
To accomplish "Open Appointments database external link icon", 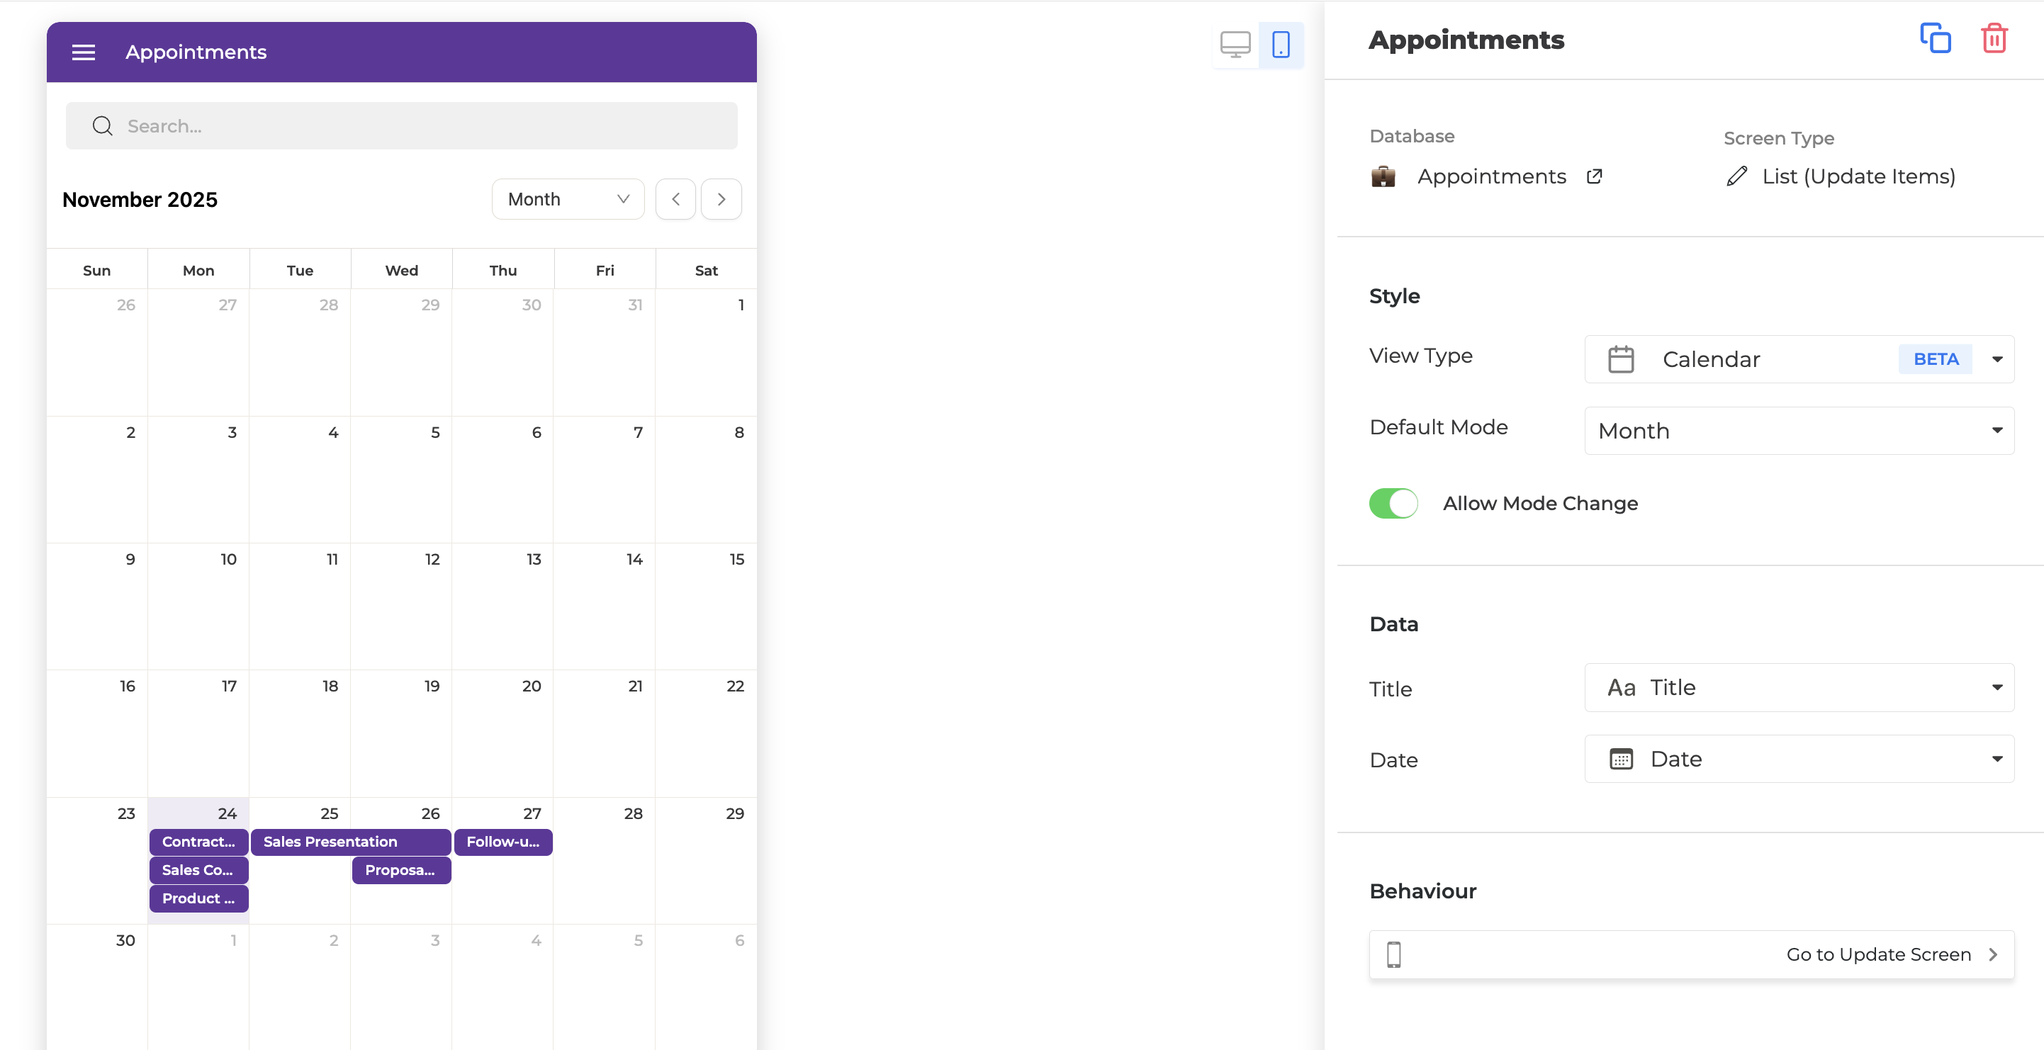I will pos(1594,176).
